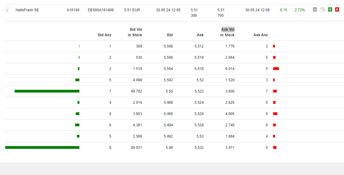This screenshot has height=175, width=344.
Task: Click the 2,72% change value
Action: (x=300, y=10)
